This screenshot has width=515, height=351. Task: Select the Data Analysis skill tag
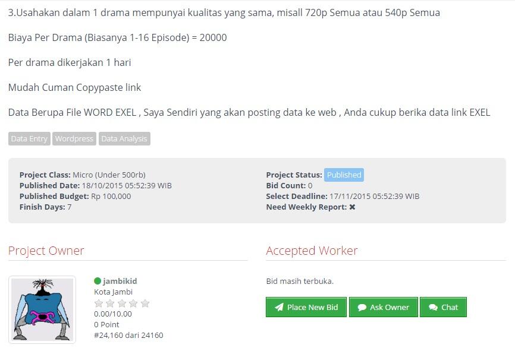click(x=124, y=139)
